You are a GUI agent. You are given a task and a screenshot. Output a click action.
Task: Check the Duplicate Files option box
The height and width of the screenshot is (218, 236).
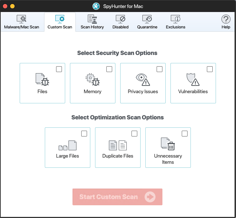(x=134, y=134)
